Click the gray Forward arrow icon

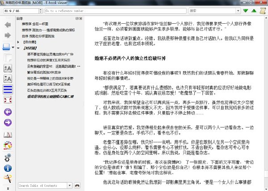tap(8, 35)
